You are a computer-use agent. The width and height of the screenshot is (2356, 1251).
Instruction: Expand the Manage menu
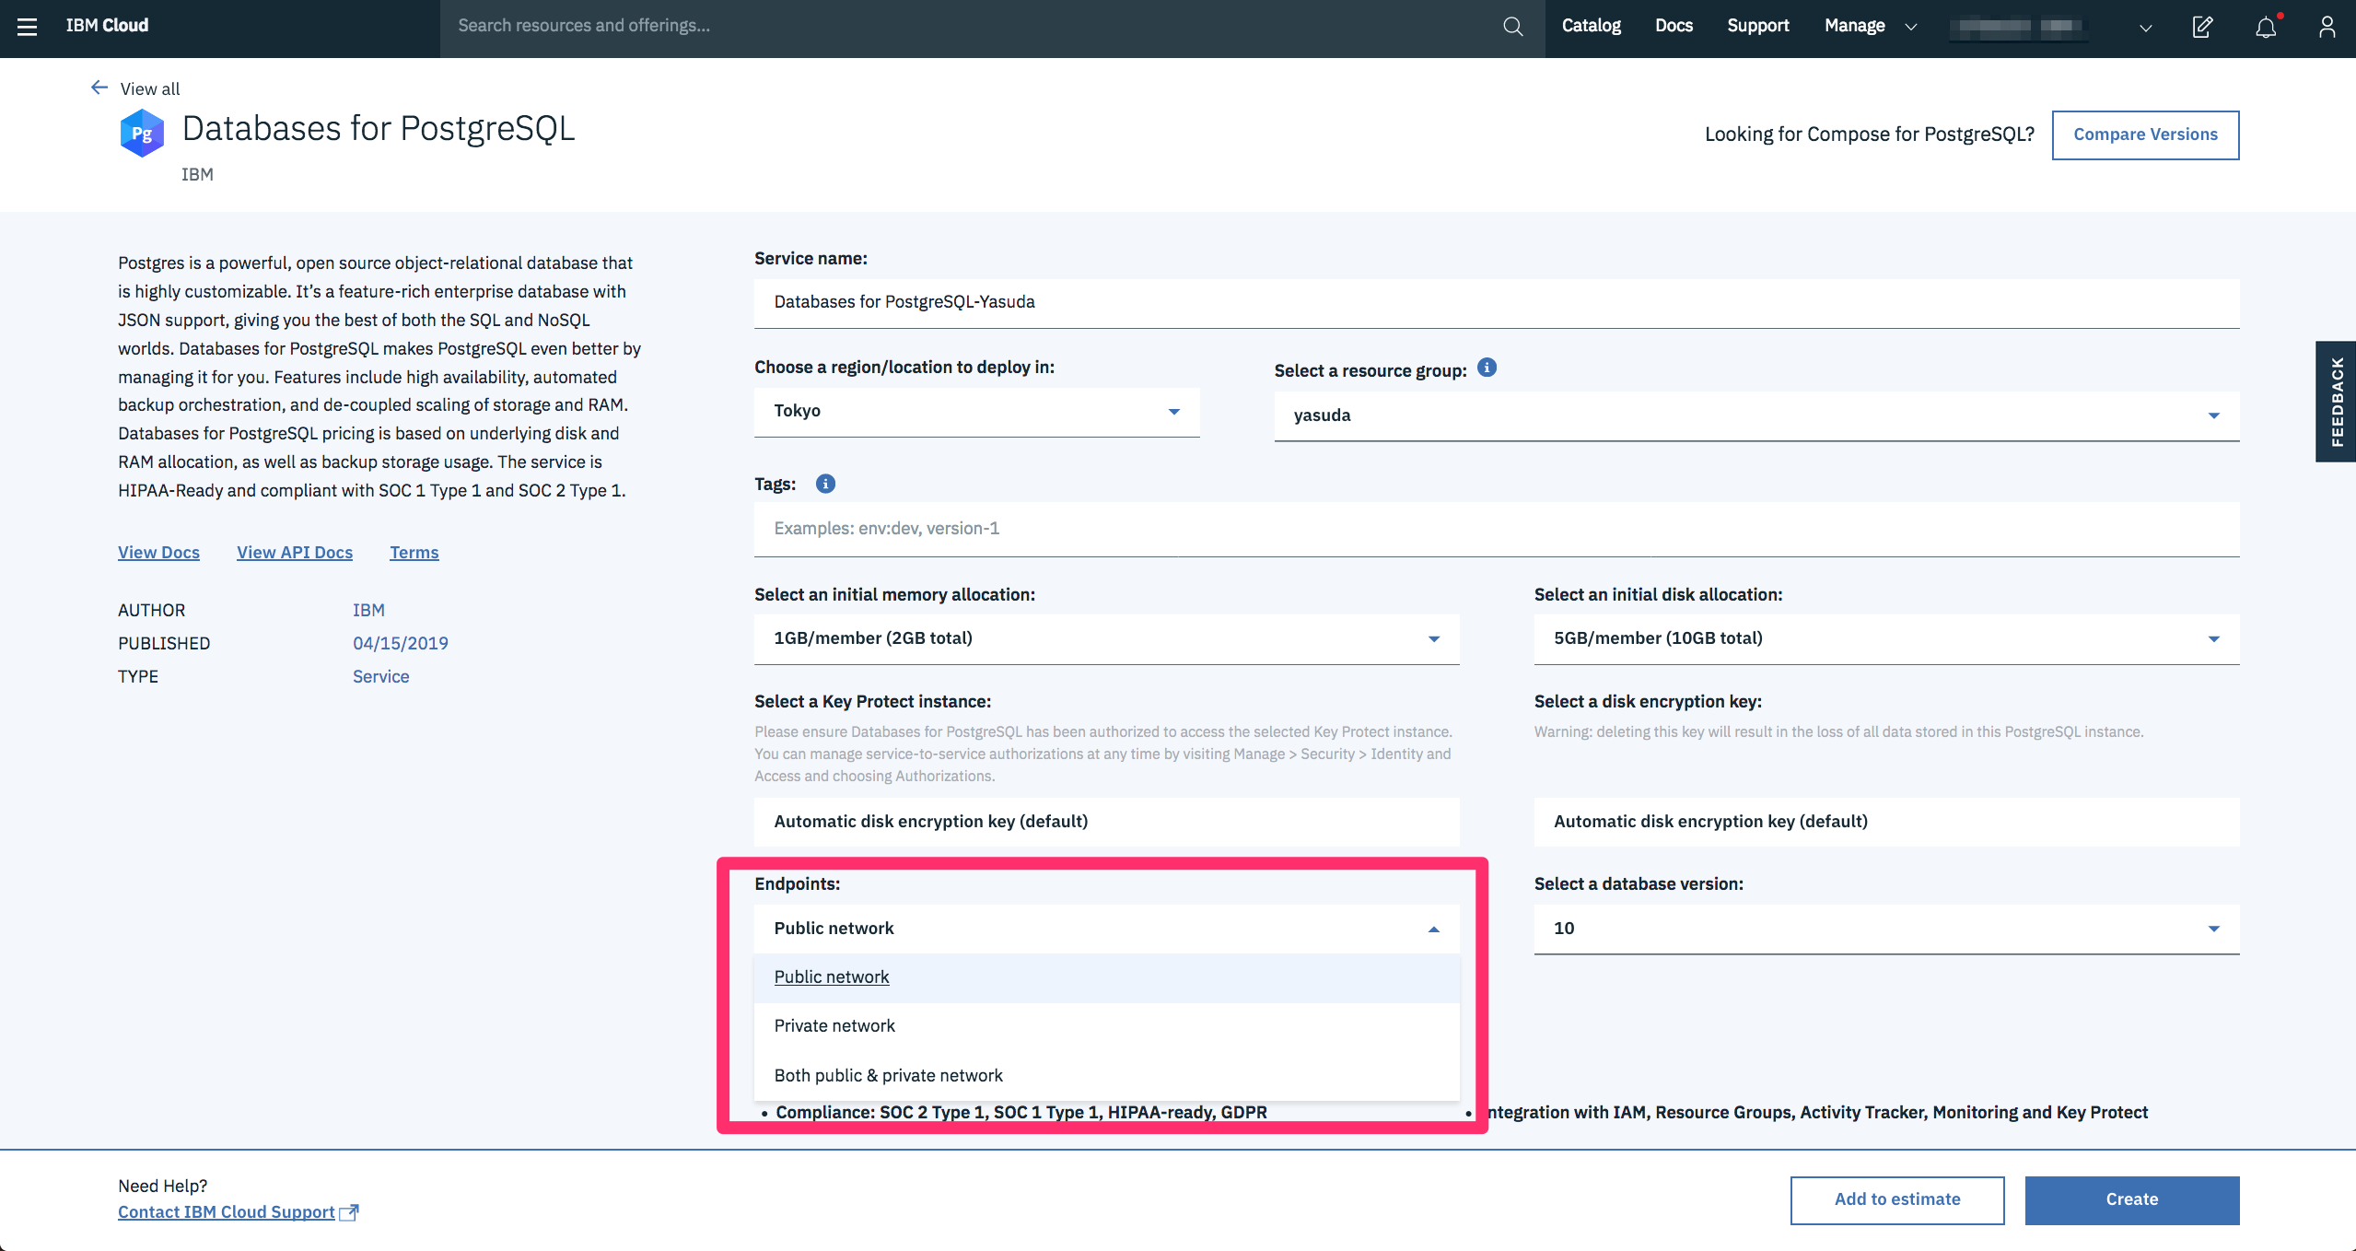point(1870,26)
